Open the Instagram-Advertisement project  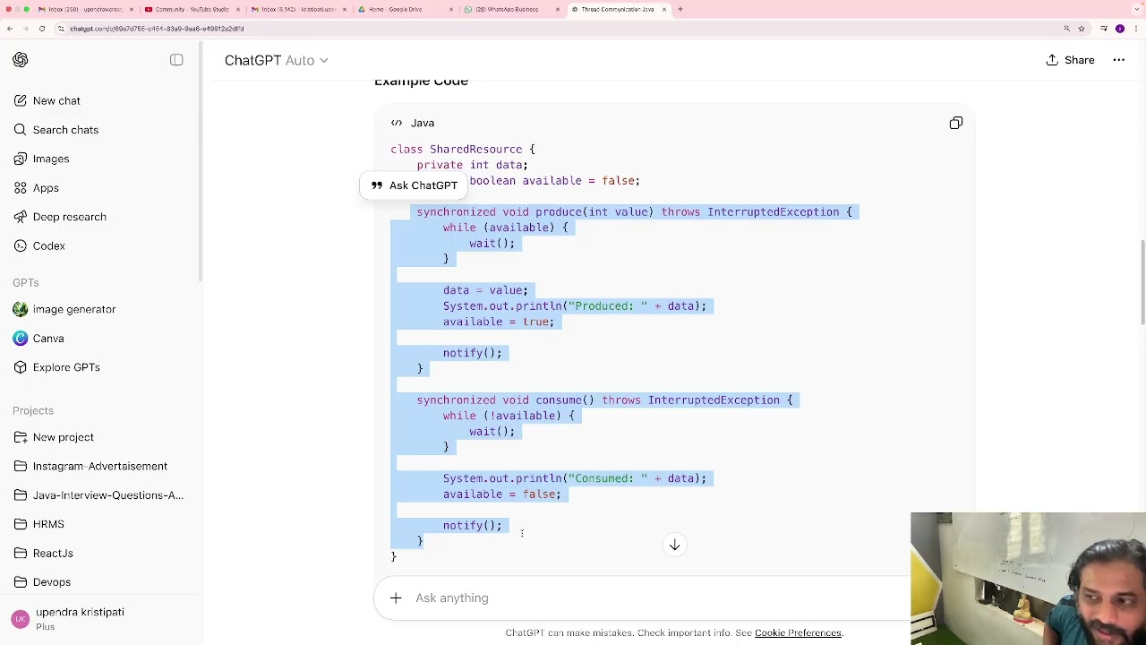pyautogui.click(x=100, y=466)
